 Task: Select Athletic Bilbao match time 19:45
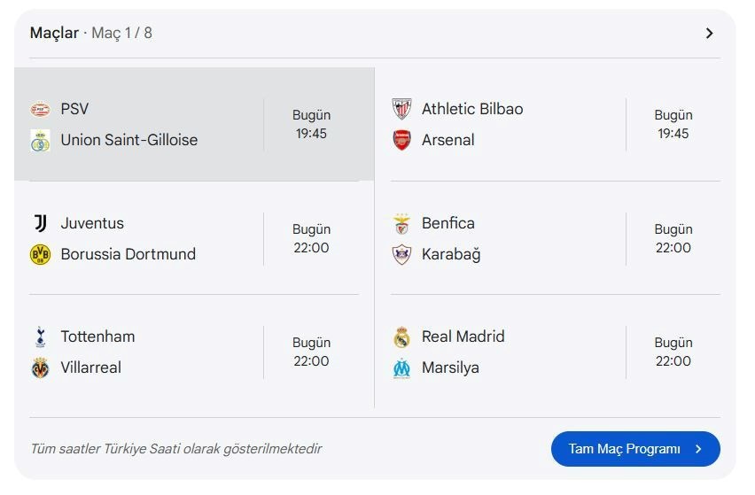[x=673, y=133]
